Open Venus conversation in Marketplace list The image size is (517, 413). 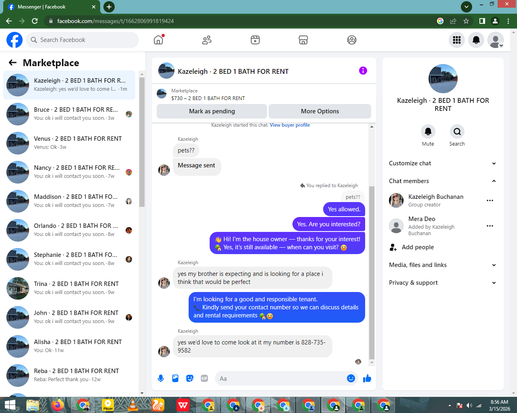click(69, 143)
